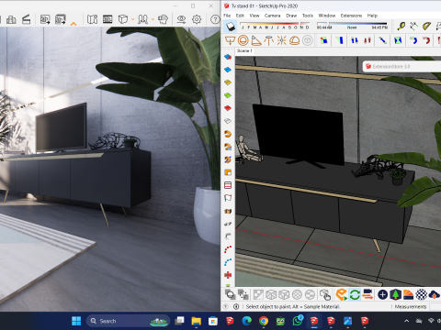
Task: Click the red dotted arc icon
Action: point(228,249)
